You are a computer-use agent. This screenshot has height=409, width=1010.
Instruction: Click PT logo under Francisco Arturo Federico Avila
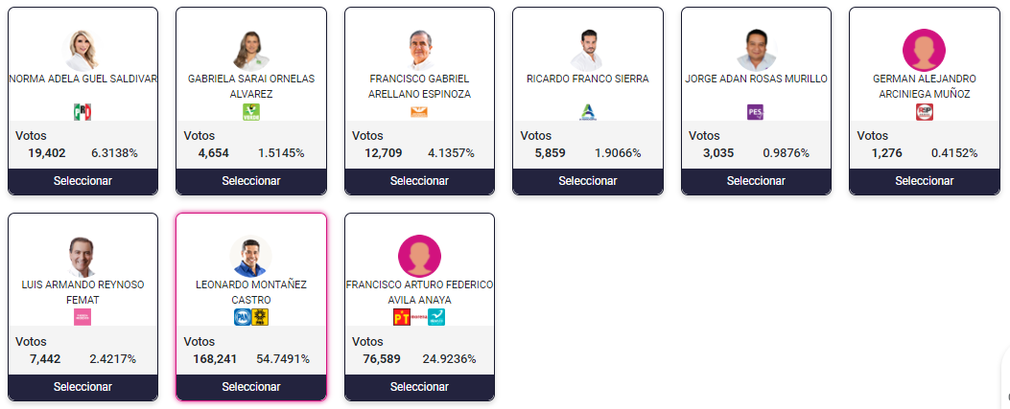[402, 317]
